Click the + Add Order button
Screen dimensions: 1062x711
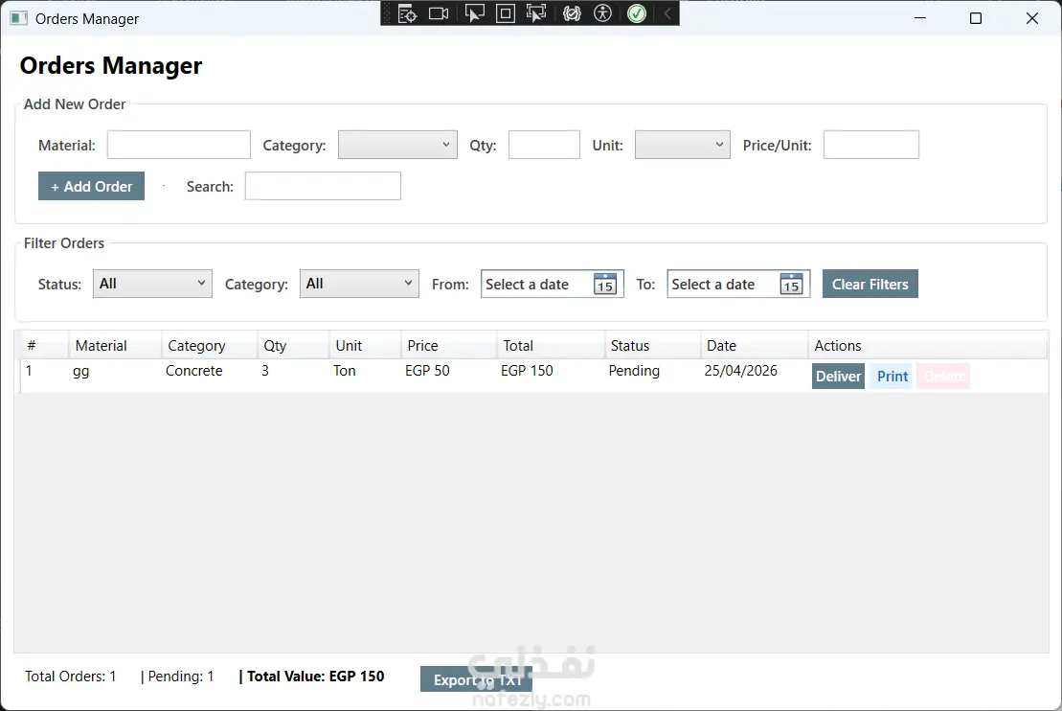(91, 186)
